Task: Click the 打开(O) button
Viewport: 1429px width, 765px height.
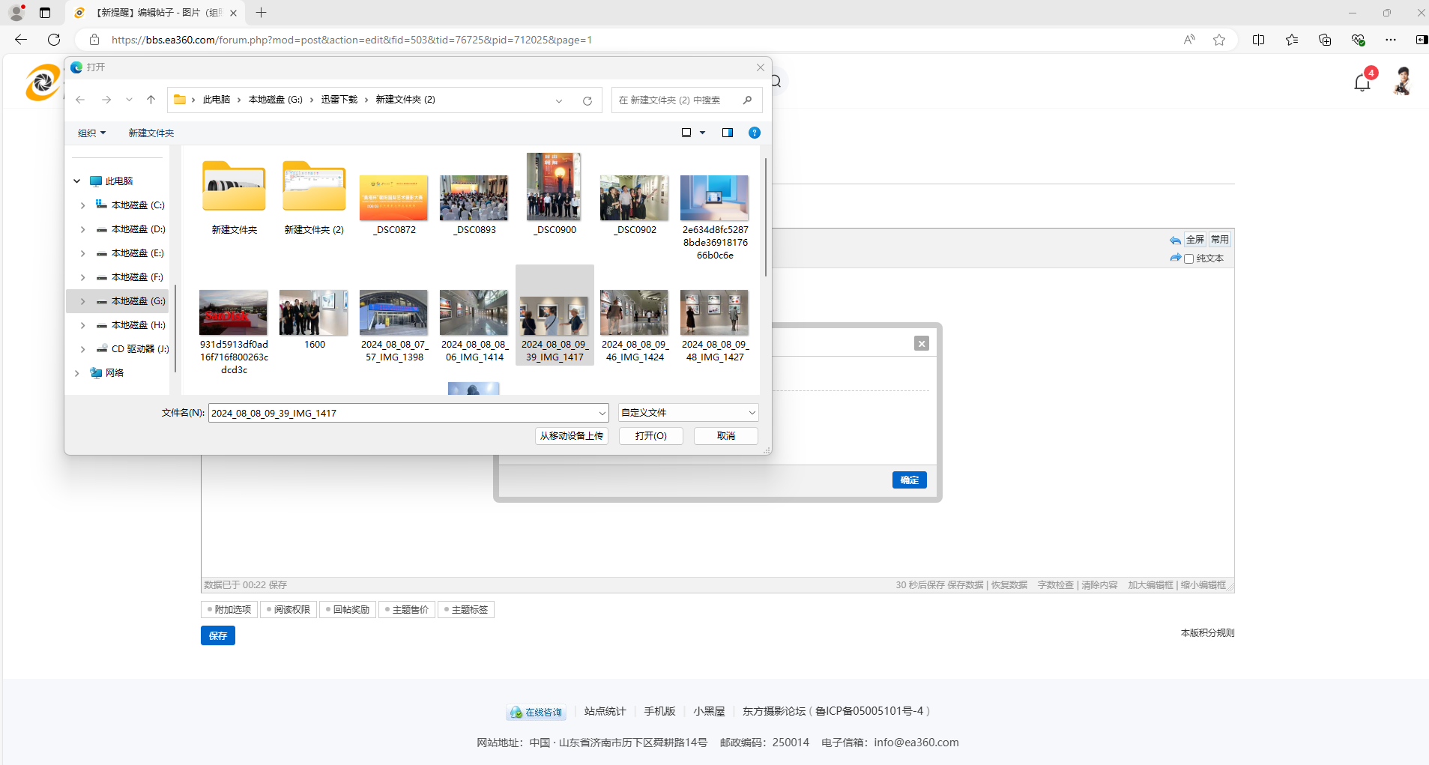Action: [x=650, y=436]
